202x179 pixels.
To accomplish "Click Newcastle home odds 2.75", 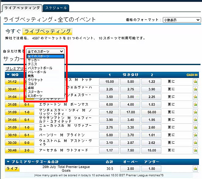I will 109,127.
